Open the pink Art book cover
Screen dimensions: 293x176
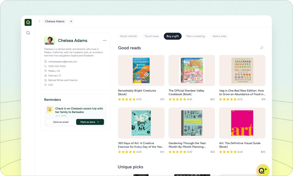242,123
